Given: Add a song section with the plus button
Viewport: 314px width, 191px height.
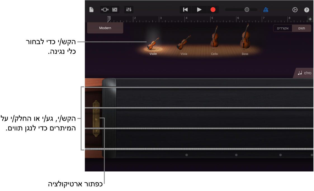Looking at the screenshot, I should click(310, 19).
